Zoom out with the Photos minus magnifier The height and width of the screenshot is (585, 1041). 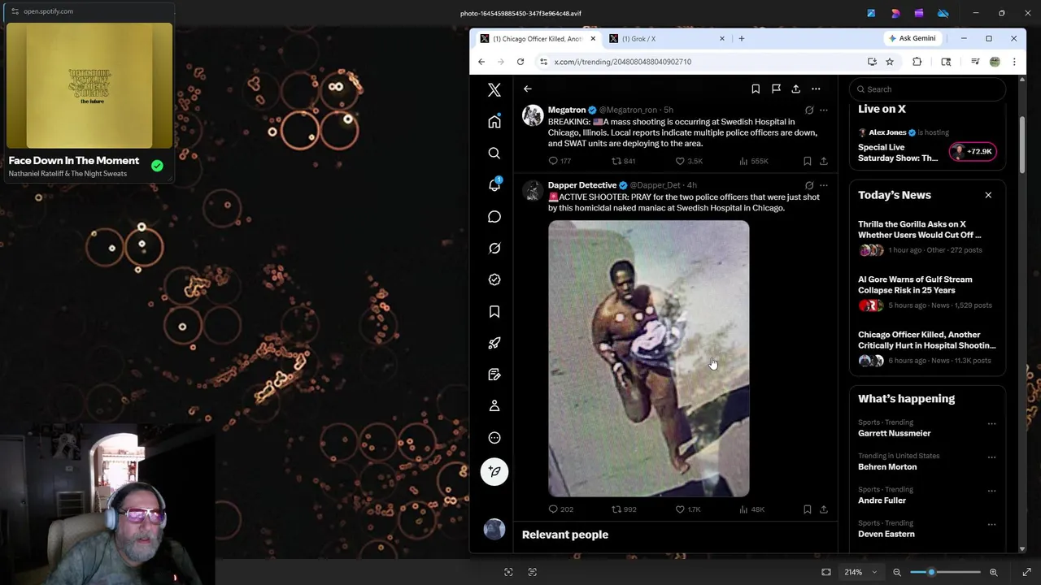pyautogui.click(x=897, y=572)
